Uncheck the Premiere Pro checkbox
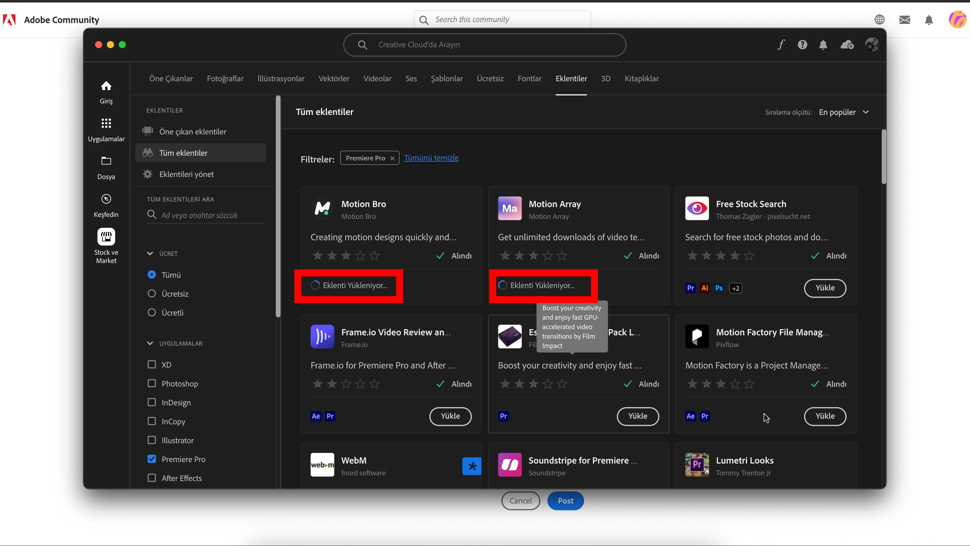 coord(152,459)
